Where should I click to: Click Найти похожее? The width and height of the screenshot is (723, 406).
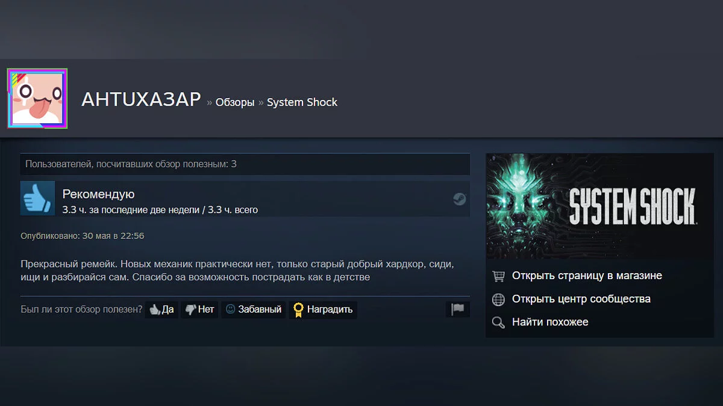(x=550, y=322)
